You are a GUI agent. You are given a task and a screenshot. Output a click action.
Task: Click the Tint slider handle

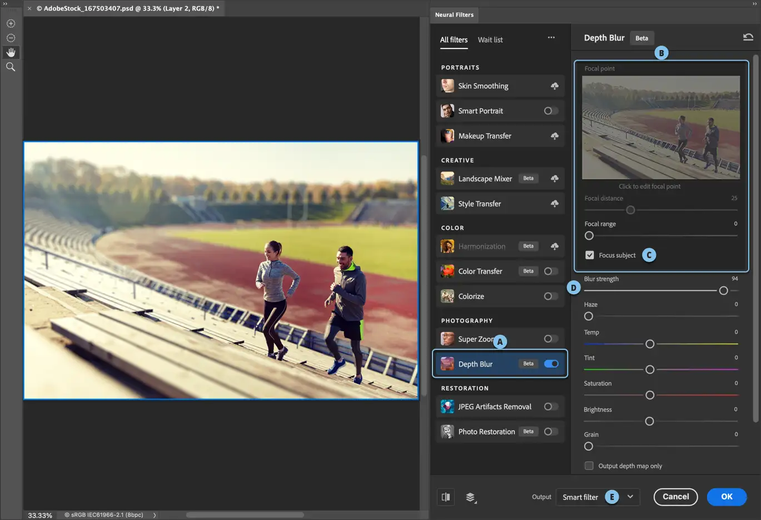(x=650, y=370)
